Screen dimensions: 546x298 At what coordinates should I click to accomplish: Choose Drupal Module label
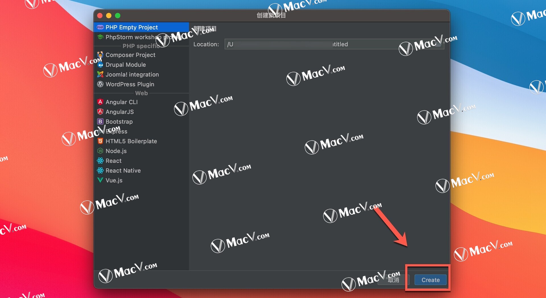[x=126, y=65]
